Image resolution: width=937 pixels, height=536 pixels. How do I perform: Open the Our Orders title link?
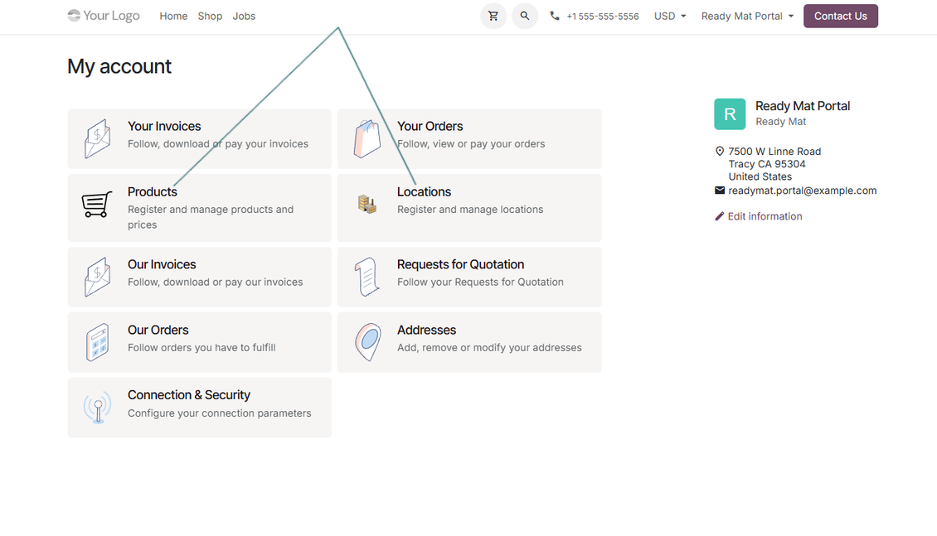click(158, 330)
